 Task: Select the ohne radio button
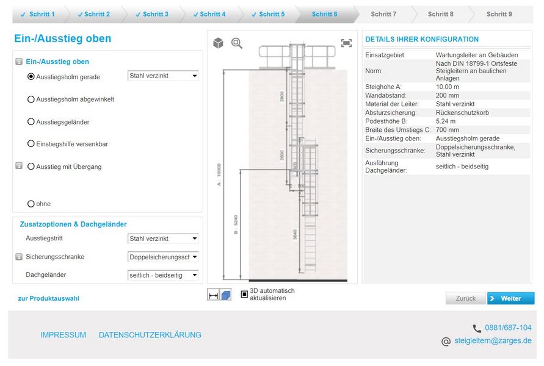[x=31, y=204]
